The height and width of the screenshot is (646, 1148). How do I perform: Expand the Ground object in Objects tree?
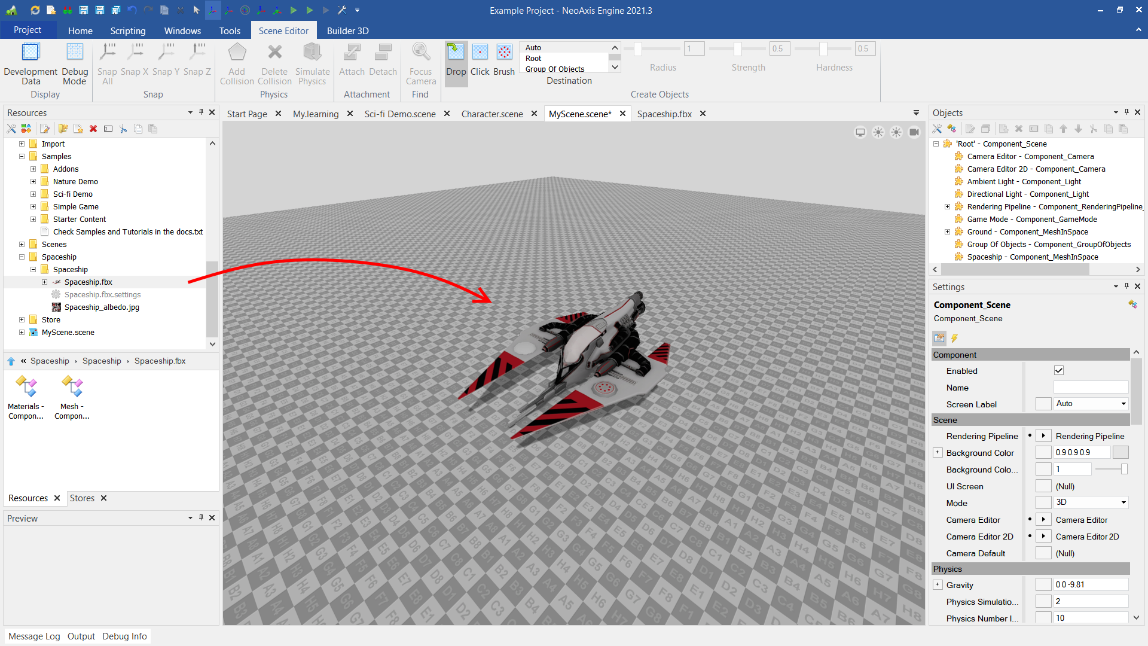(947, 232)
